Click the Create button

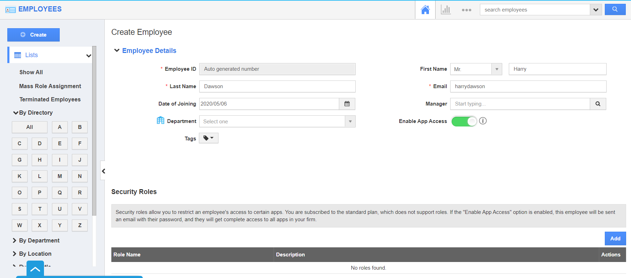(34, 35)
